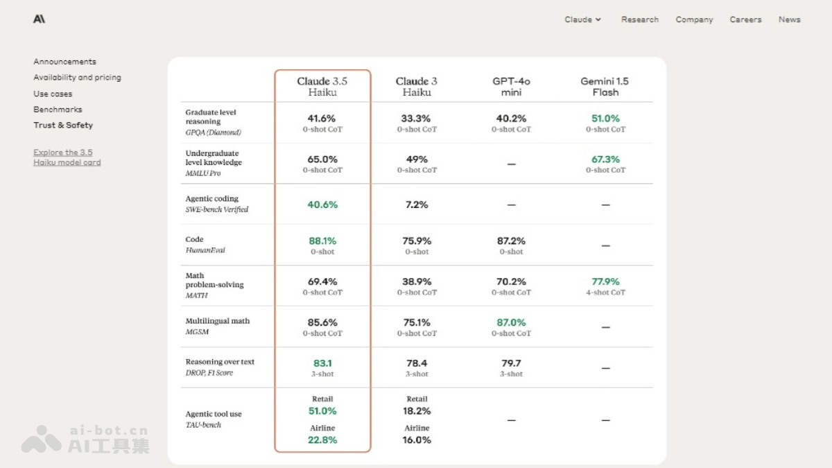Click the Agentic tool use TAU-bench label
832x468 pixels.
coord(214,419)
